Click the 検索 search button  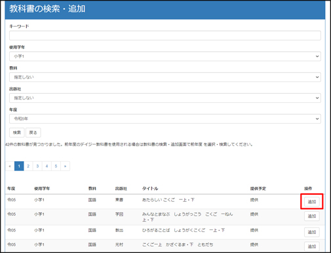[17, 132]
